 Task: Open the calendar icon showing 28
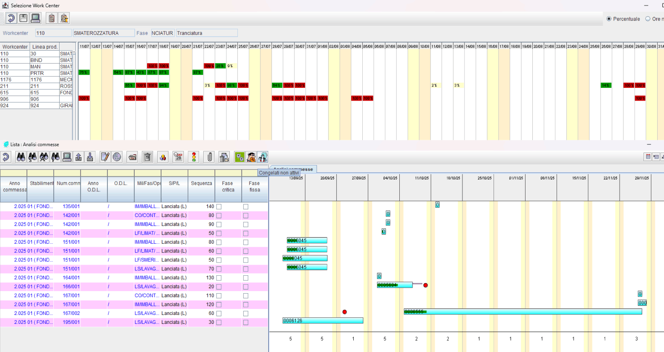tap(178, 157)
